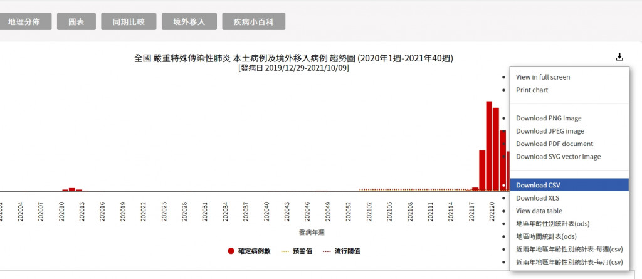This screenshot has width=642, height=279.
Task: Click the x-axis label 202102
Action: click(x=369, y=211)
